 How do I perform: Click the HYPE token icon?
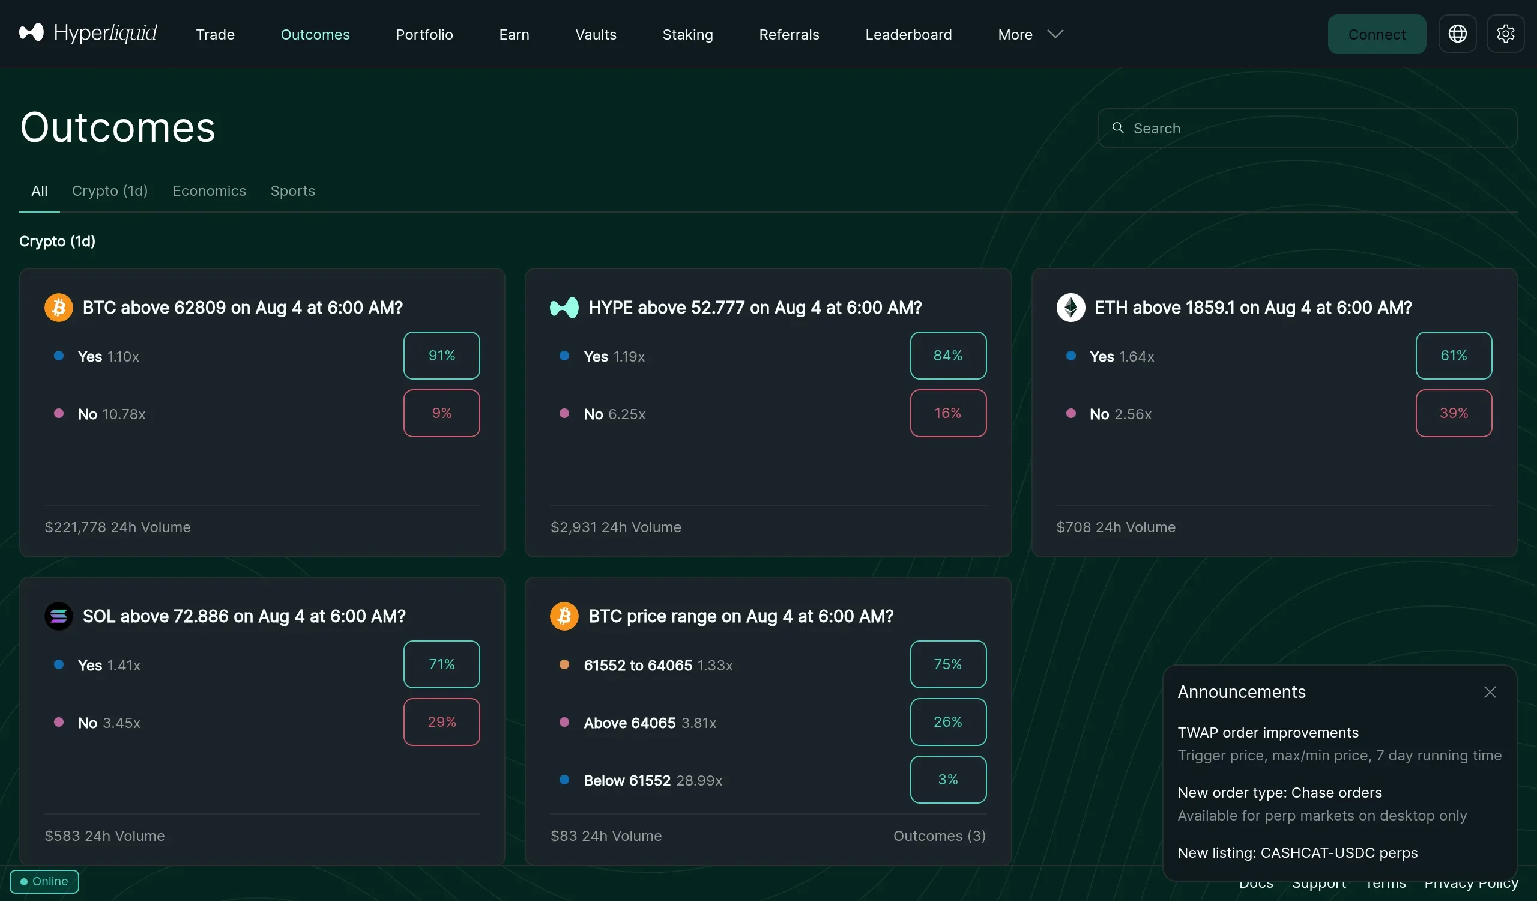(564, 308)
